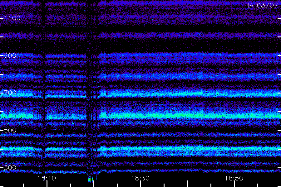The image size is (281, 187).
Task: Click the HA 03/07 station date label
Action: 261,5
